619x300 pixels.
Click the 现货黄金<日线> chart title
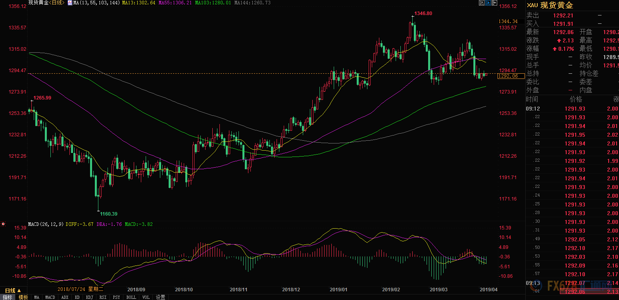click(x=46, y=3)
